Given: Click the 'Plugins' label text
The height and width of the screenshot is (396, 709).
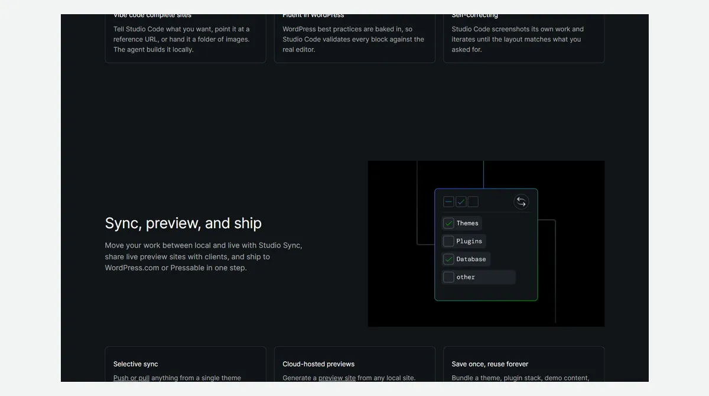Looking at the screenshot, I should (469, 241).
